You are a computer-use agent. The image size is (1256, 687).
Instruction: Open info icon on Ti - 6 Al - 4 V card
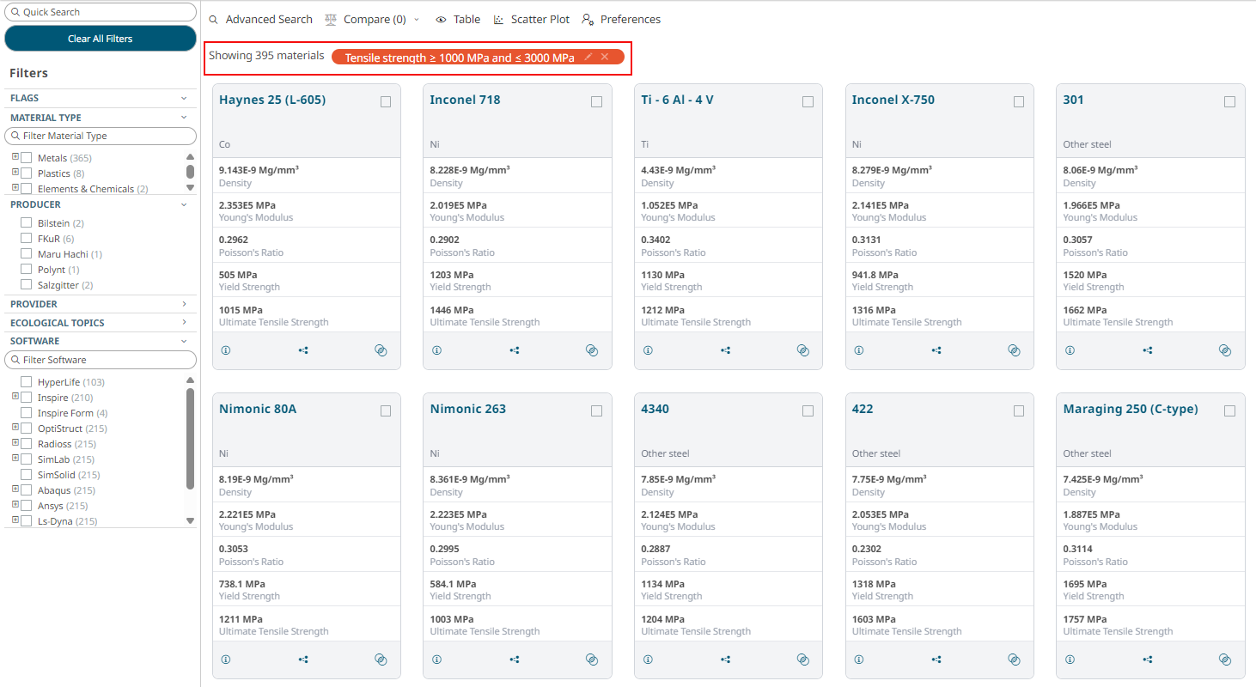coord(648,350)
